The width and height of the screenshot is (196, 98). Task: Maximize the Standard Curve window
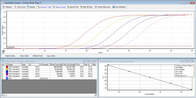pyautogui.click(x=187, y=61)
